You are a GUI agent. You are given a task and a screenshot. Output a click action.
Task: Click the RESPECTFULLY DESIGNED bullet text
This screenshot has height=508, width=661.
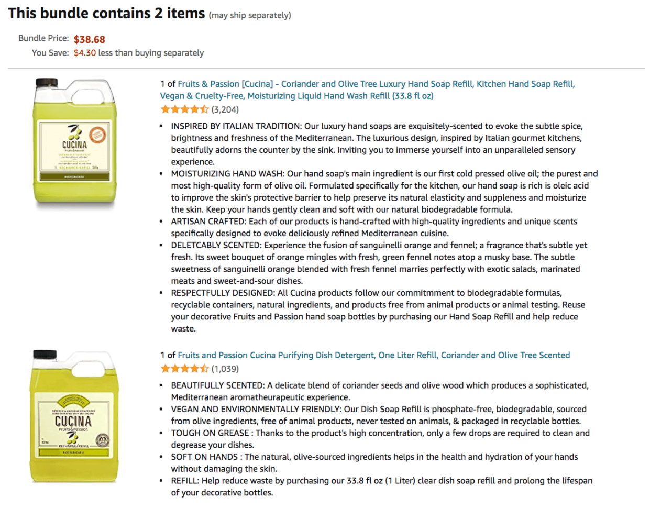click(378, 311)
